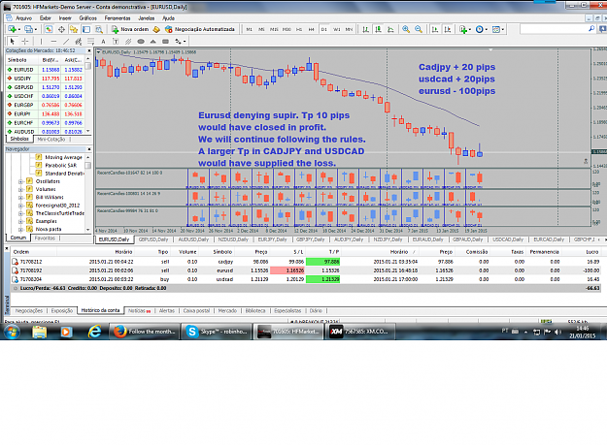607x445 pixels.
Task: Select Moving Average indicator in Navigator
Action: 63,157
